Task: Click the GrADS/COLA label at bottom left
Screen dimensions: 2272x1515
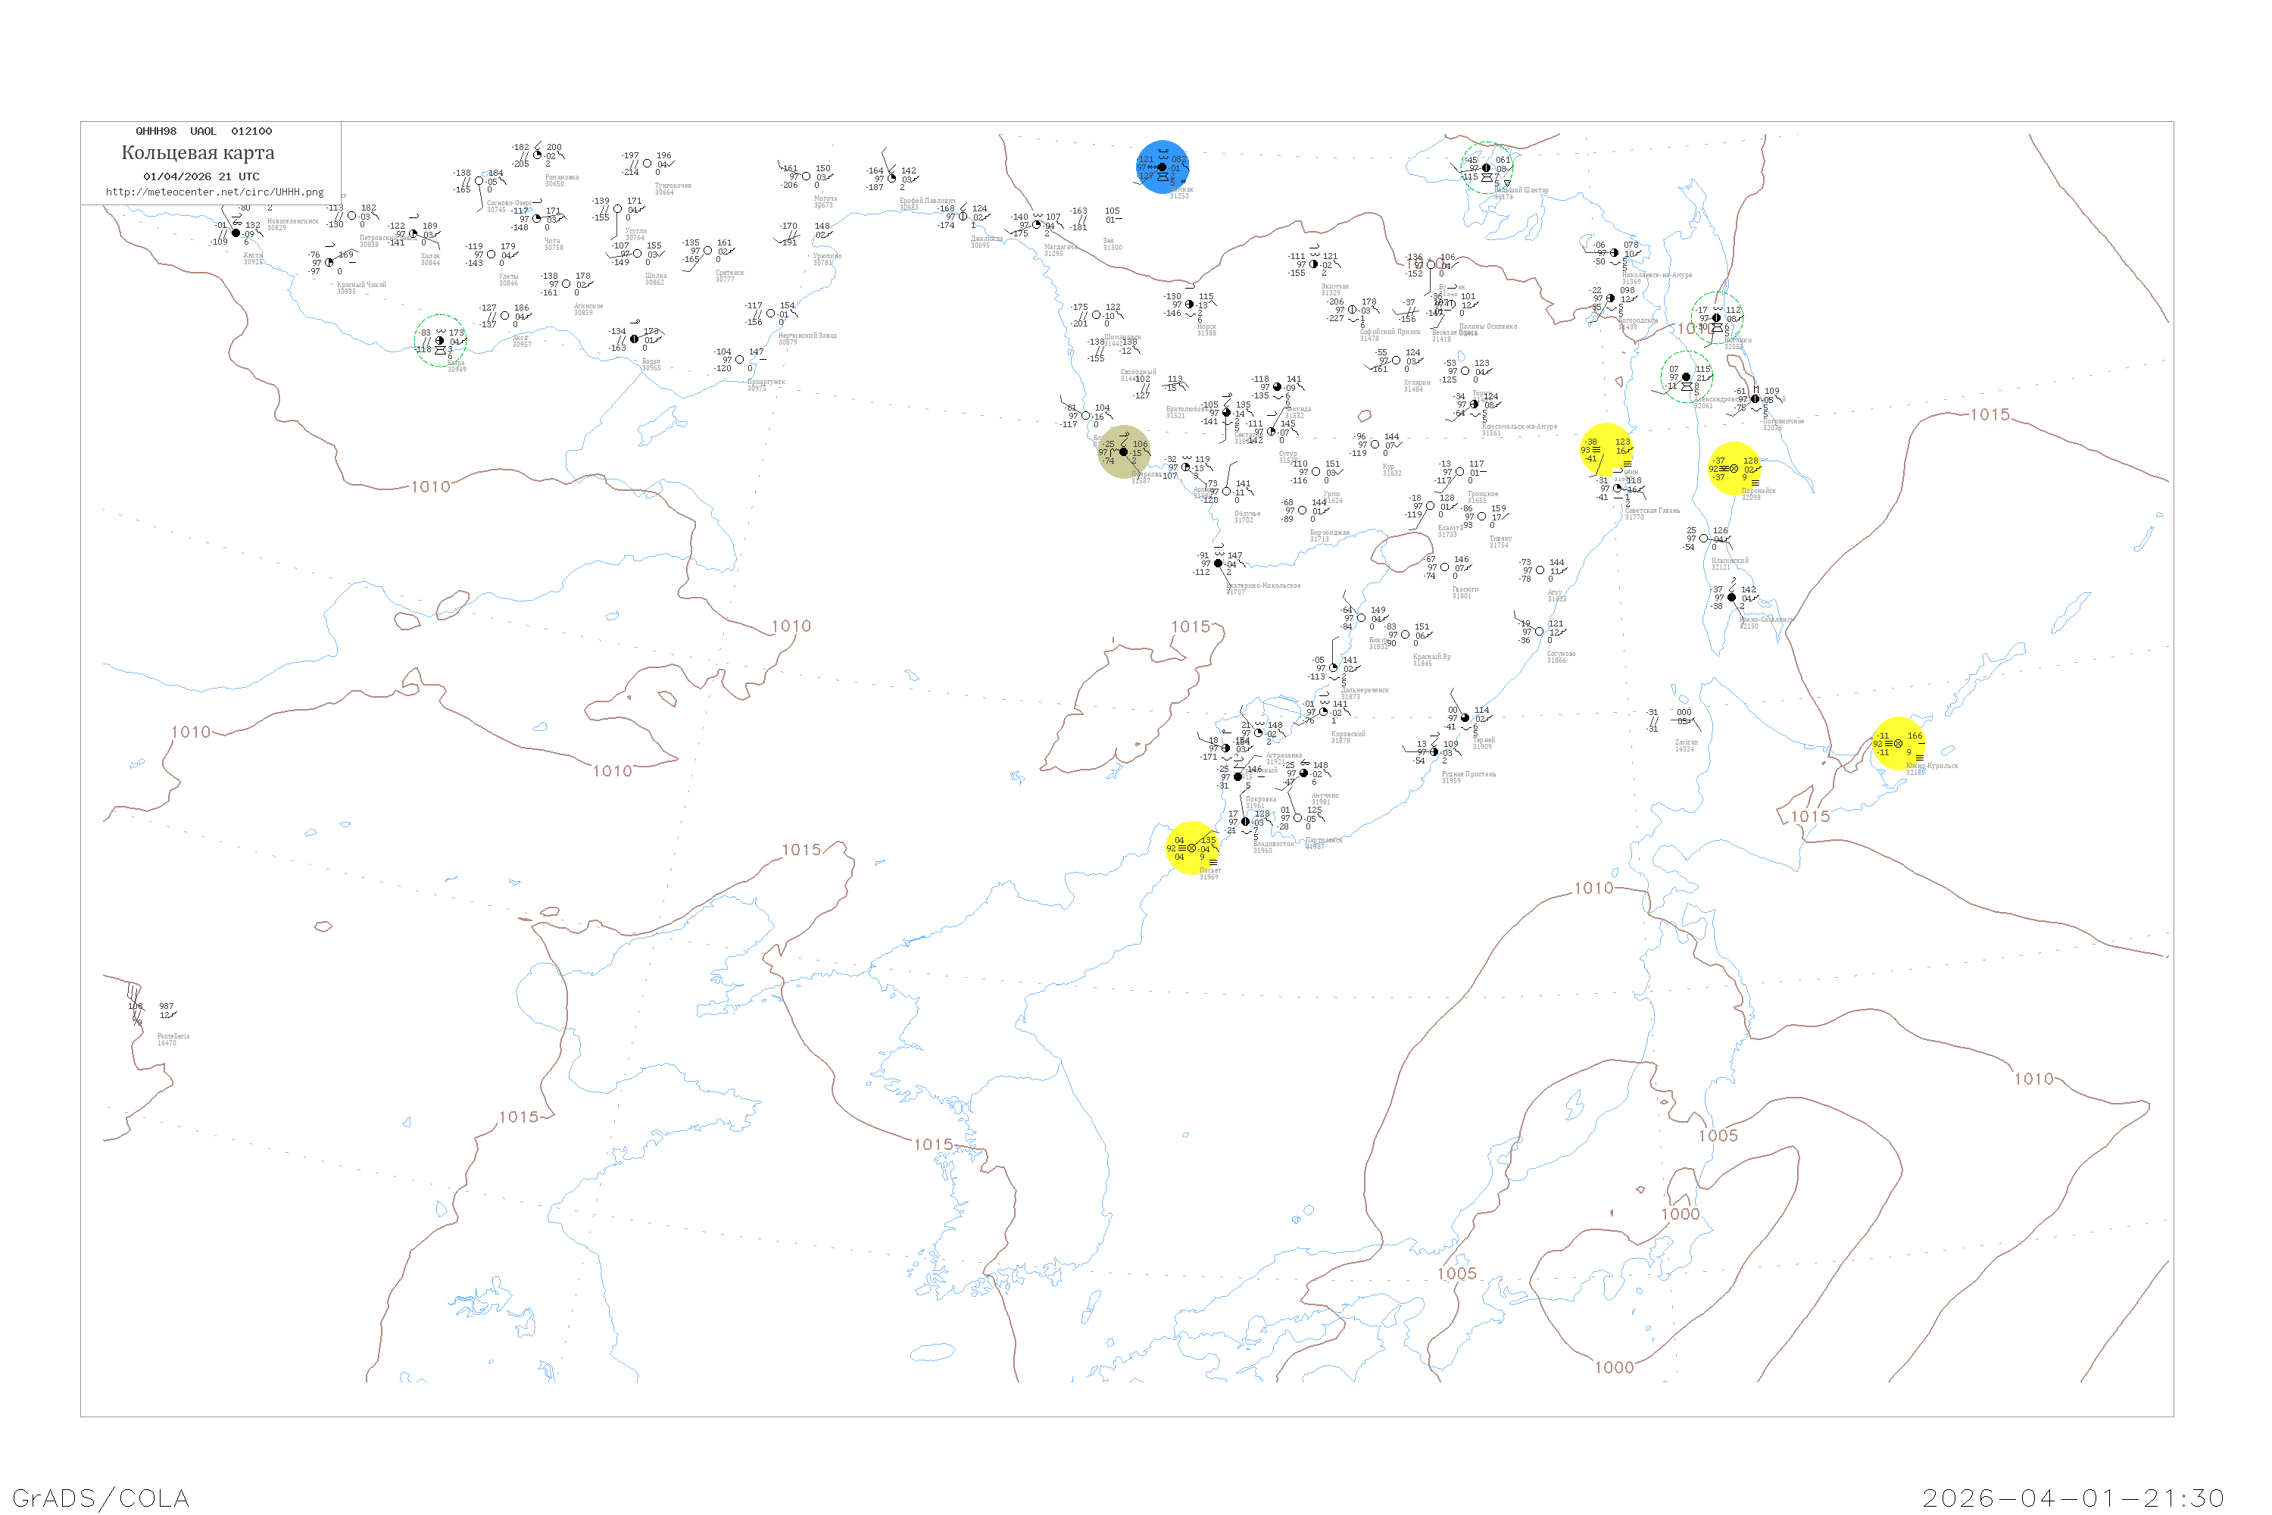Action: pos(101,1498)
